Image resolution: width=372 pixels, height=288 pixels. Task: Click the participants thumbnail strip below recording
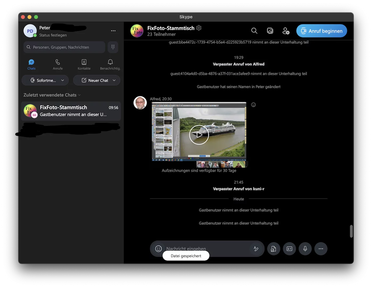coord(221,164)
